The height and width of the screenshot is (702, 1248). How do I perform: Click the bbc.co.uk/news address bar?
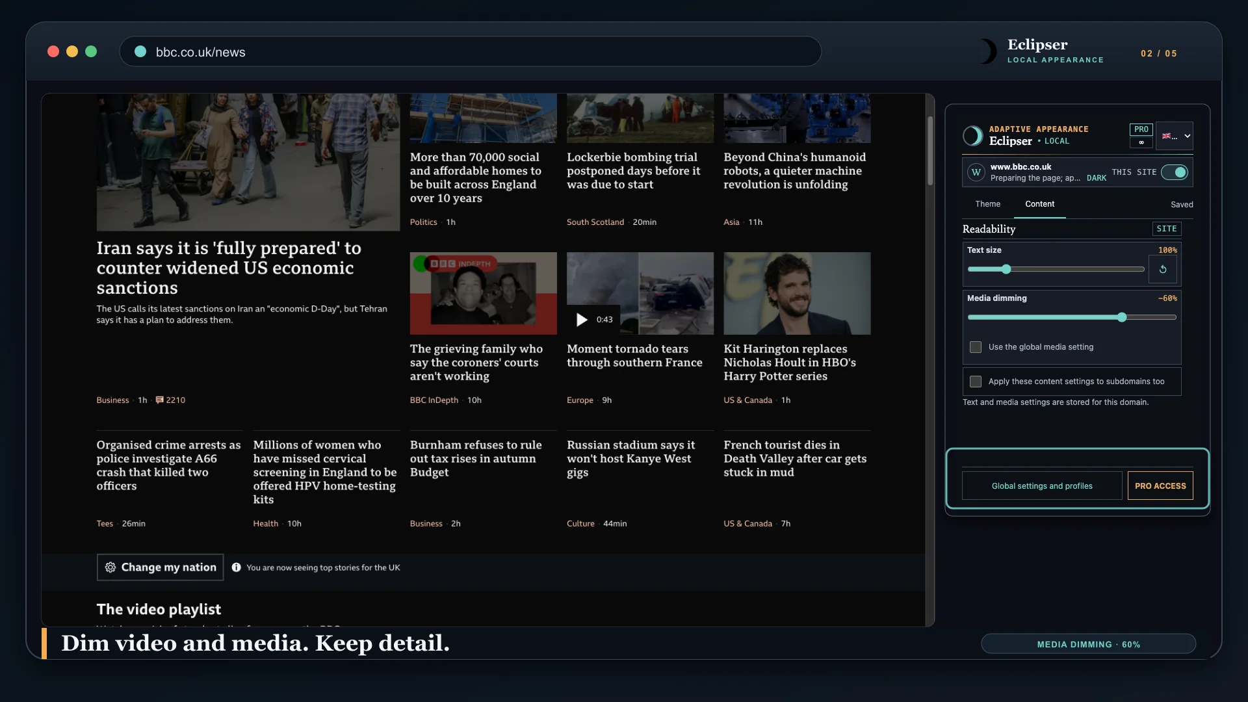(x=470, y=51)
